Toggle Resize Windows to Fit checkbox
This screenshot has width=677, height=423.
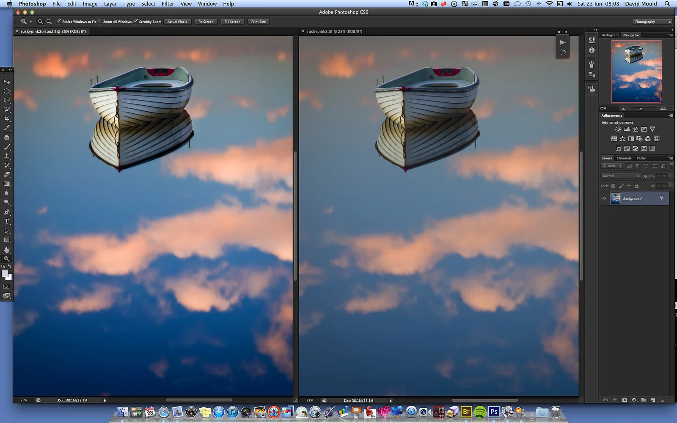(x=59, y=21)
